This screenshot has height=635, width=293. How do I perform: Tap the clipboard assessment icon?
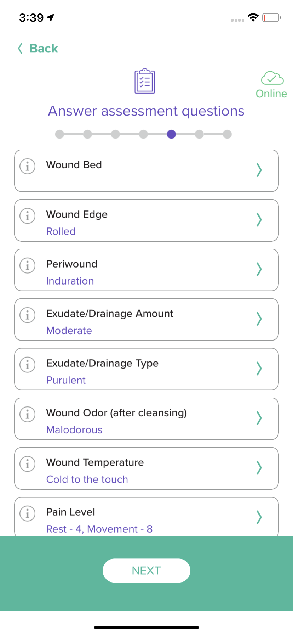coord(145,81)
